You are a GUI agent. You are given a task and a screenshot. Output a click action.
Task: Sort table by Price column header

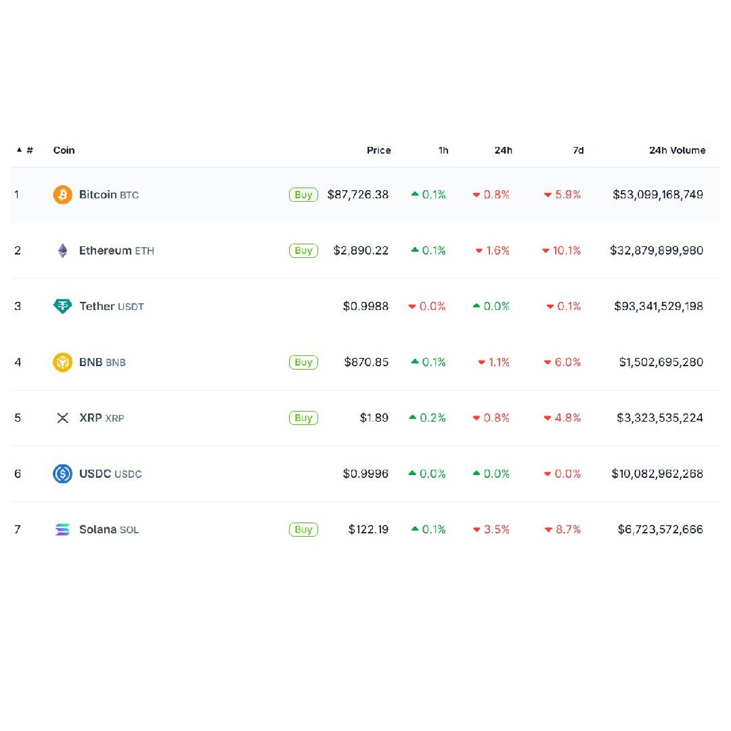click(378, 150)
